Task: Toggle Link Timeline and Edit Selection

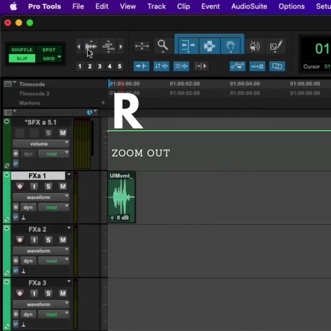Action: (161, 66)
